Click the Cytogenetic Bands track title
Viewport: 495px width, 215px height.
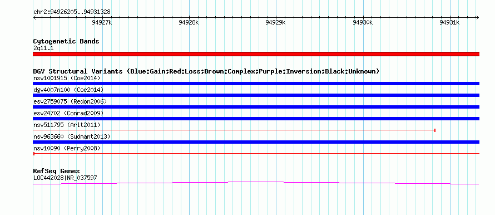(66, 41)
